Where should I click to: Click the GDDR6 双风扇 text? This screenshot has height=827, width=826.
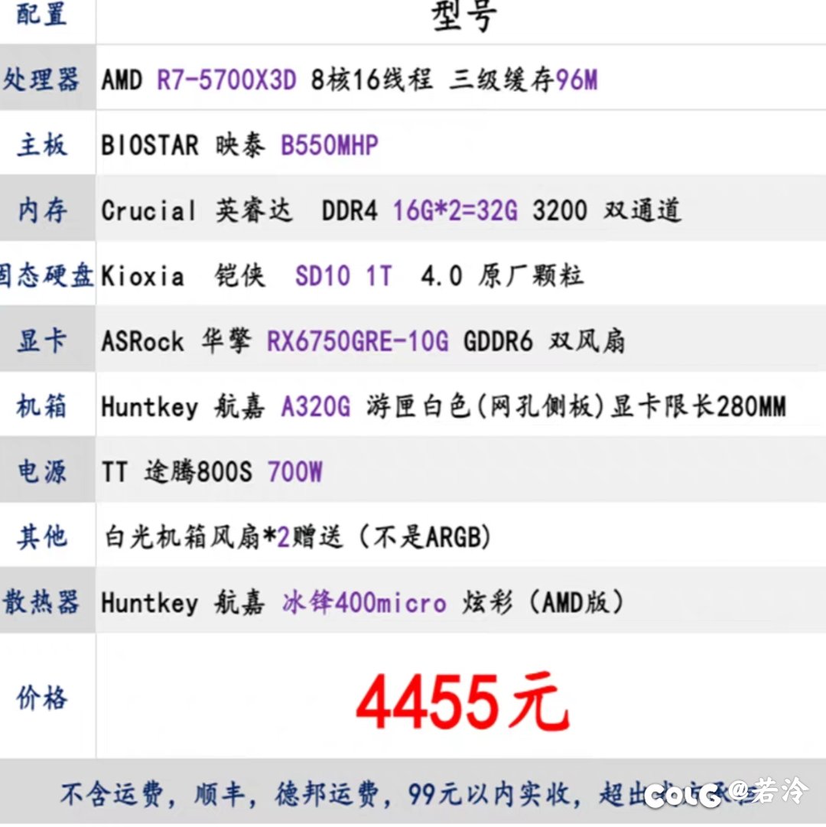point(544,340)
